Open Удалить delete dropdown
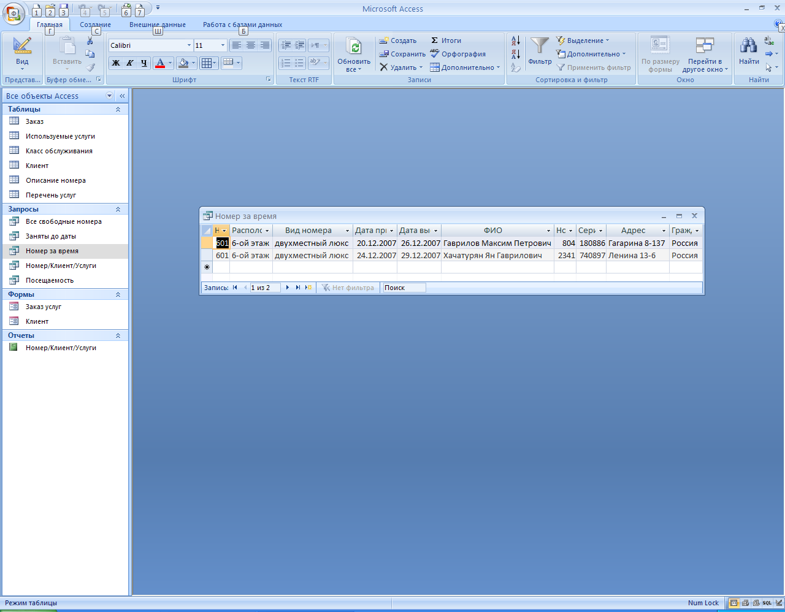 coord(401,67)
